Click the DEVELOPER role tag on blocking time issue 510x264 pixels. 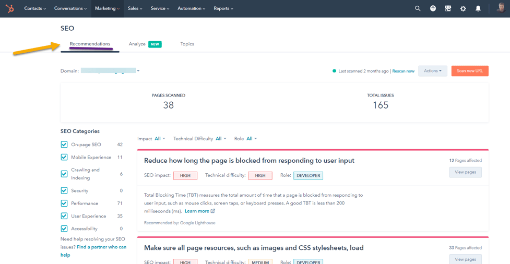click(308, 176)
